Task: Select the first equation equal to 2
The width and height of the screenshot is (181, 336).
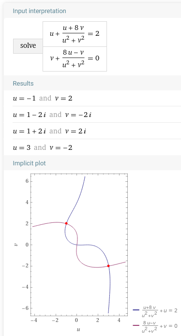Action: 75,34
